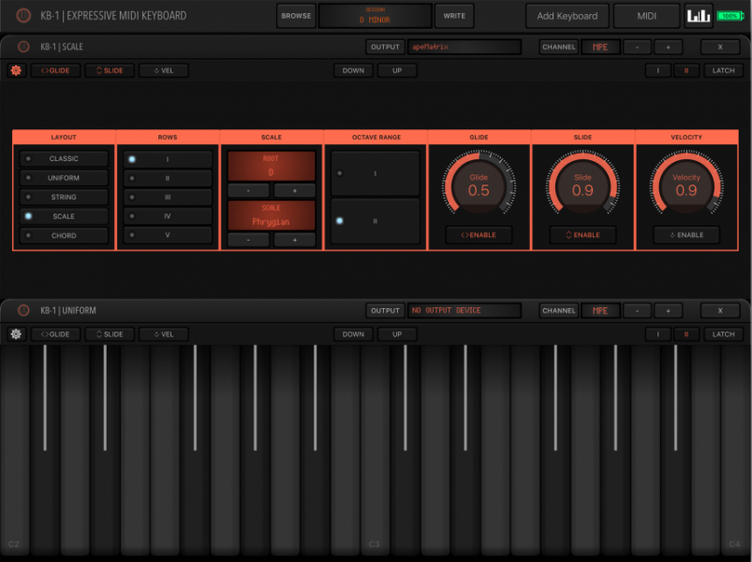The height and width of the screenshot is (562, 752).
Task: Open the NO OUTPUT DEVICE selector on UNIFORM keyboard
Action: (465, 310)
